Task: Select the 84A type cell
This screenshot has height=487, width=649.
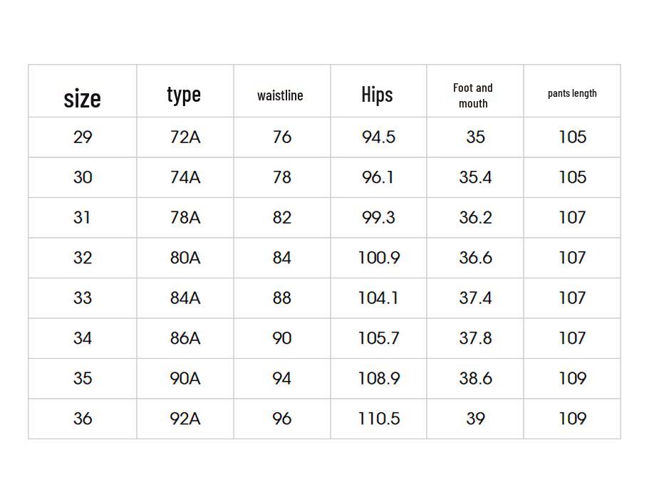Action: 185,298
